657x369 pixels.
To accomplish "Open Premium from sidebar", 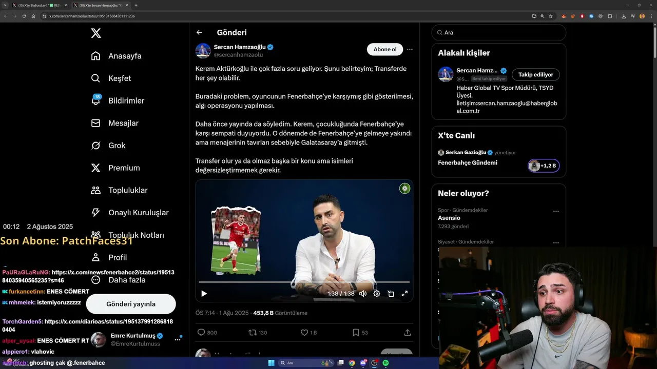I will [x=115, y=168].
